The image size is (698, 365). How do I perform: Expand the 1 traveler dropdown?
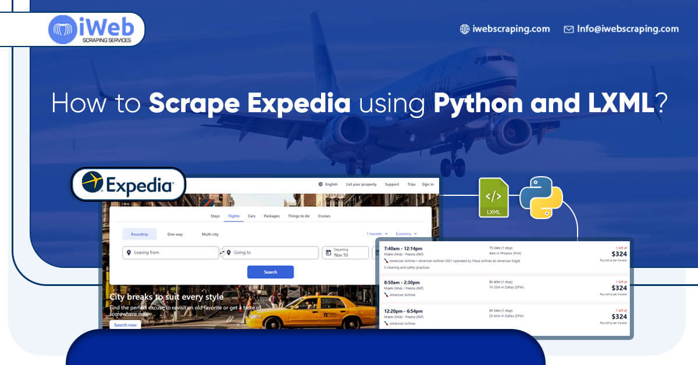[377, 234]
